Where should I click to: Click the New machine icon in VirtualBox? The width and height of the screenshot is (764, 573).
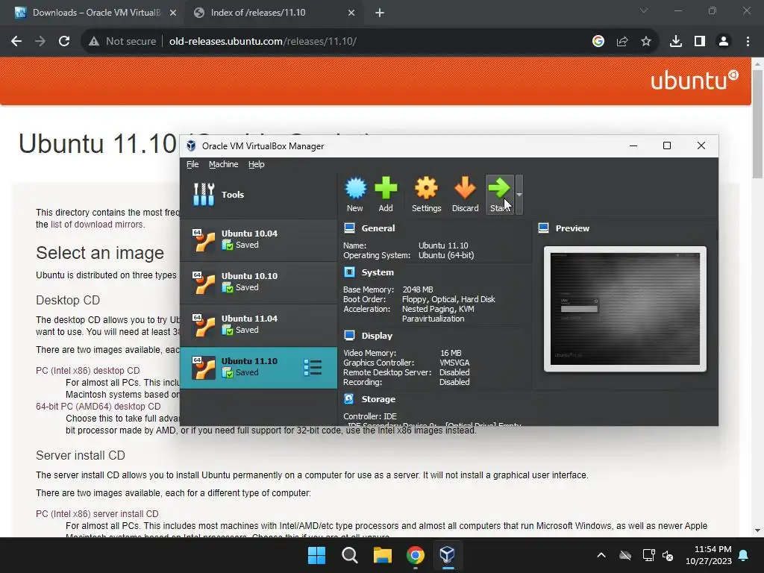355,194
